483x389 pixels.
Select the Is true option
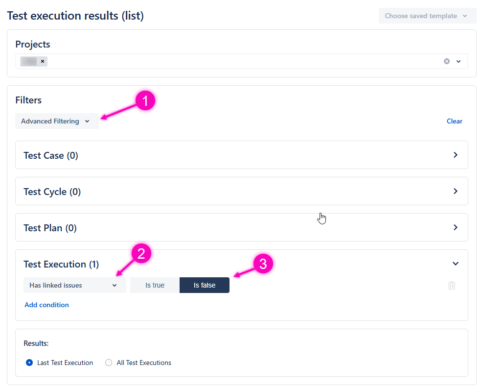[155, 285]
